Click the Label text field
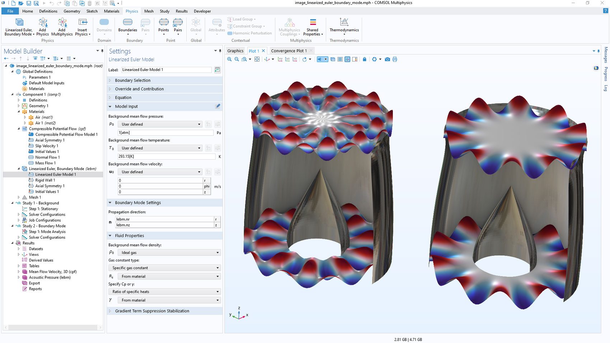Image resolution: width=610 pixels, height=343 pixels. click(166, 70)
